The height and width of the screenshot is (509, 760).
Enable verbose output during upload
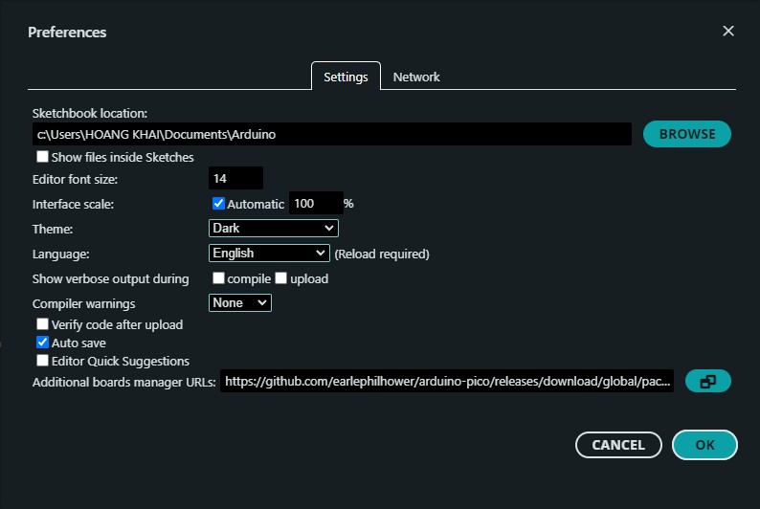pos(281,278)
